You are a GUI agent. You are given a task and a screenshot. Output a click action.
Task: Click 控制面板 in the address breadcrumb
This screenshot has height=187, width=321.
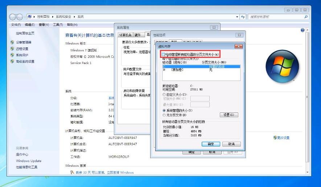[x=44, y=17]
